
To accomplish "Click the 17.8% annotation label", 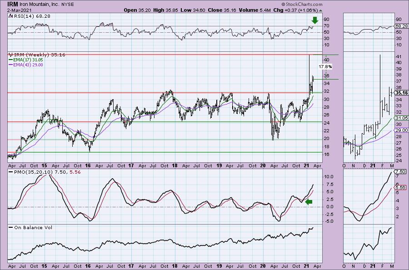I will [325, 67].
